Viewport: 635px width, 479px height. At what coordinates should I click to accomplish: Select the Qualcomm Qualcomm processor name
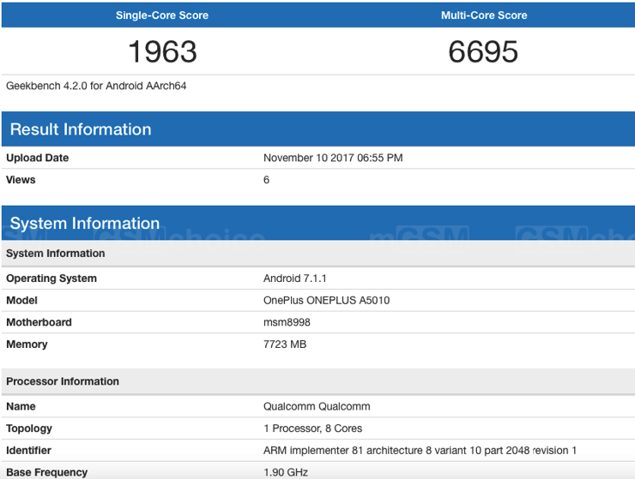[317, 406]
